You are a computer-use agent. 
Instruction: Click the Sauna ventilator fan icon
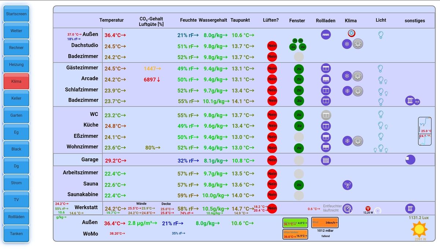pyautogui.click(x=347, y=185)
